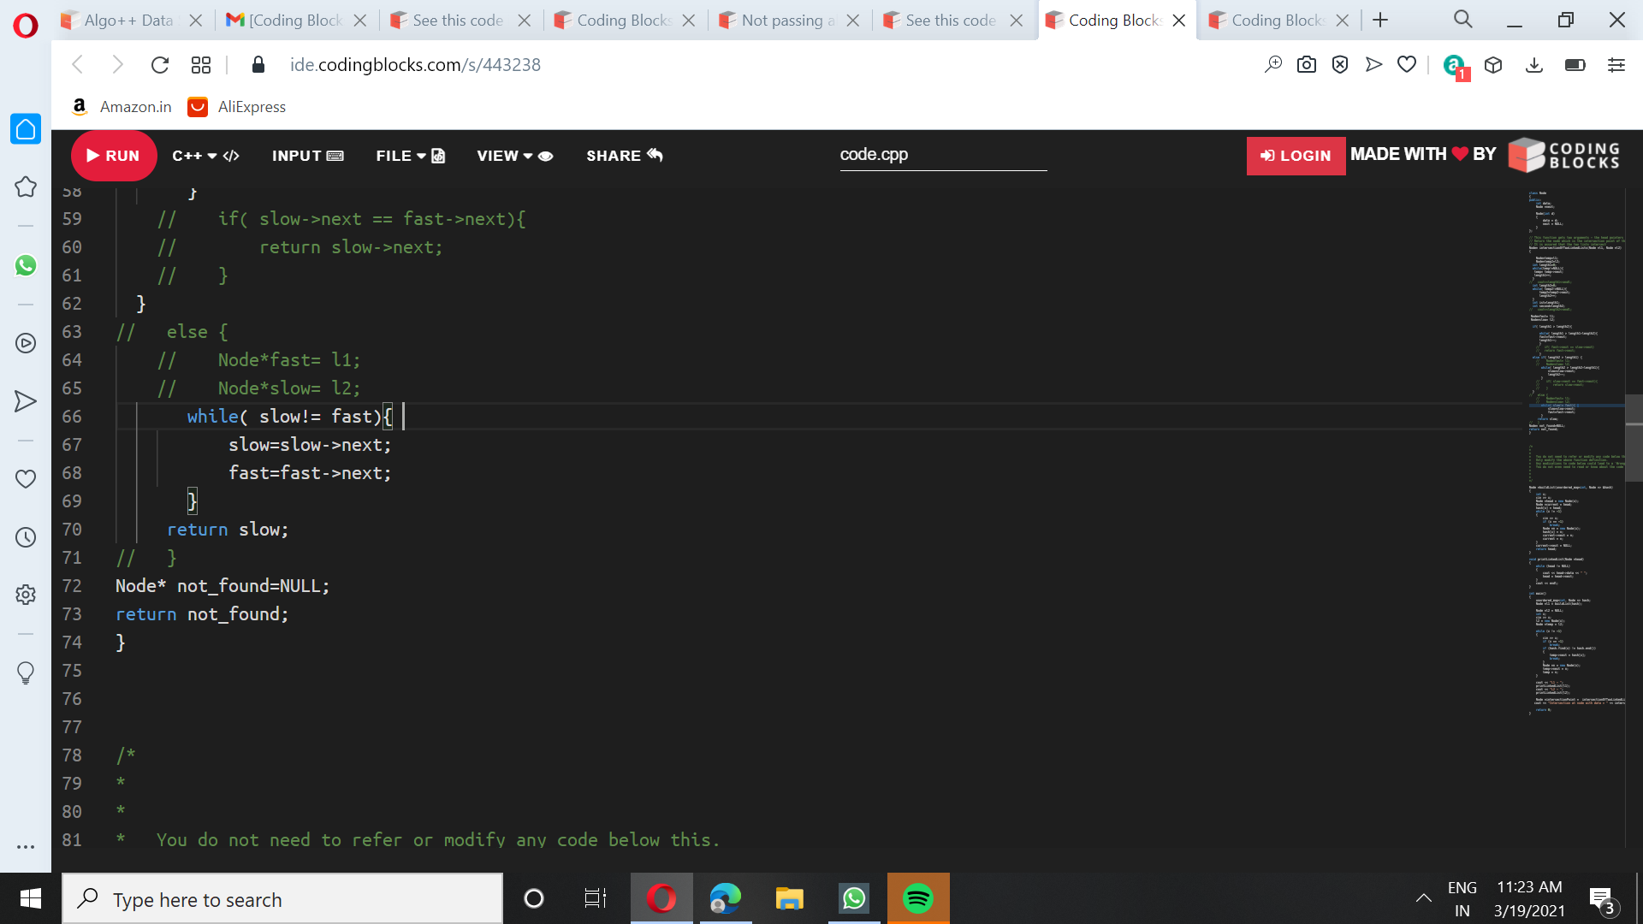1643x924 pixels.
Task: Open Opera sidebar settings gear
Action: coord(26,595)
